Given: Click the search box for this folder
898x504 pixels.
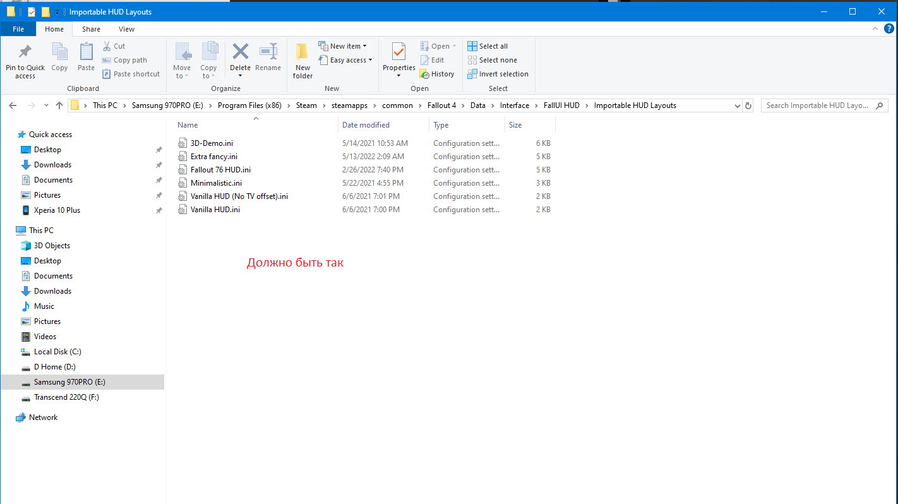Looking at the screenshot, I should tap(818, 105).
